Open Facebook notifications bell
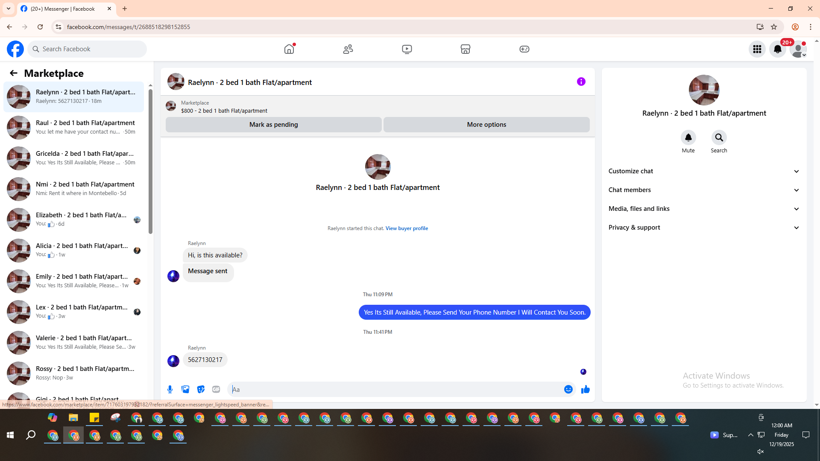 777,49
